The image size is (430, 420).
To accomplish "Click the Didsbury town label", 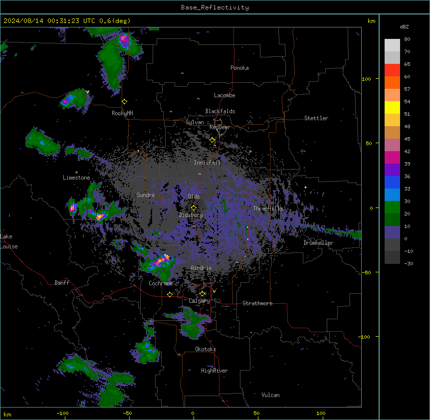I will [191, 215].
